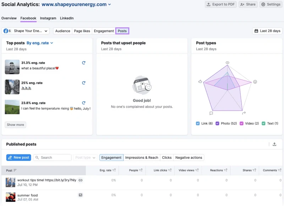Open Settings from the header
Viewport: 284px width, 206px height.
pyautogui.click(x=271, y=4)
